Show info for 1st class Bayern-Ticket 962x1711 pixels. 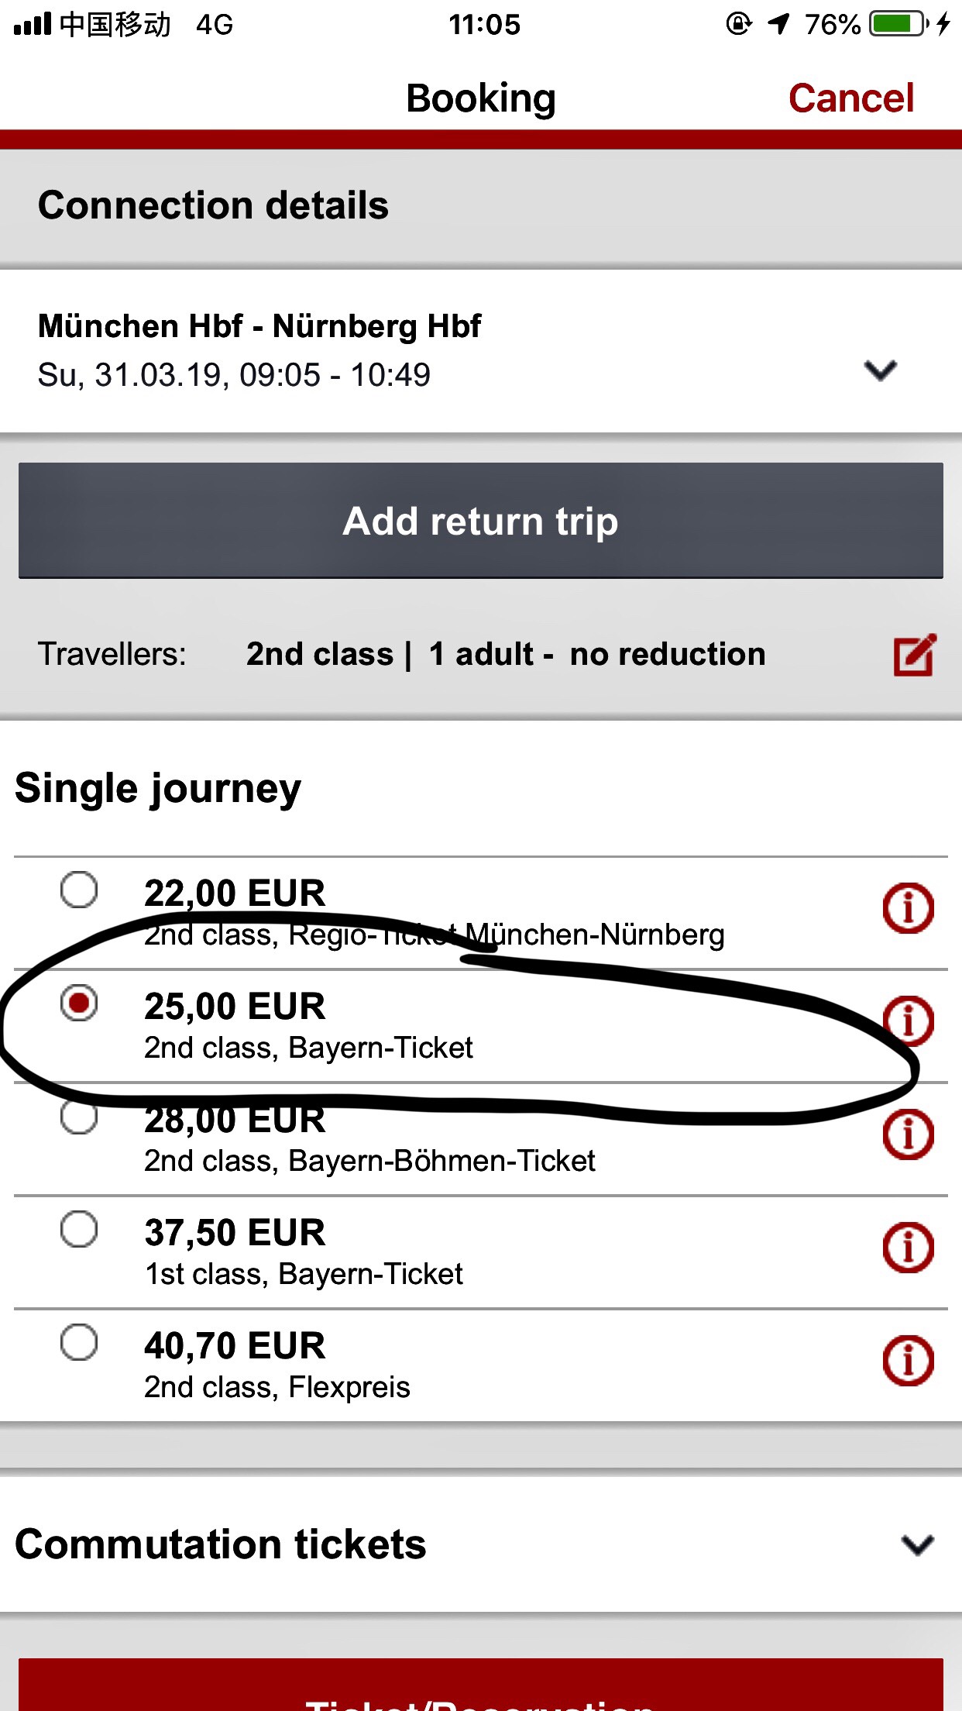coord(908,1248)
